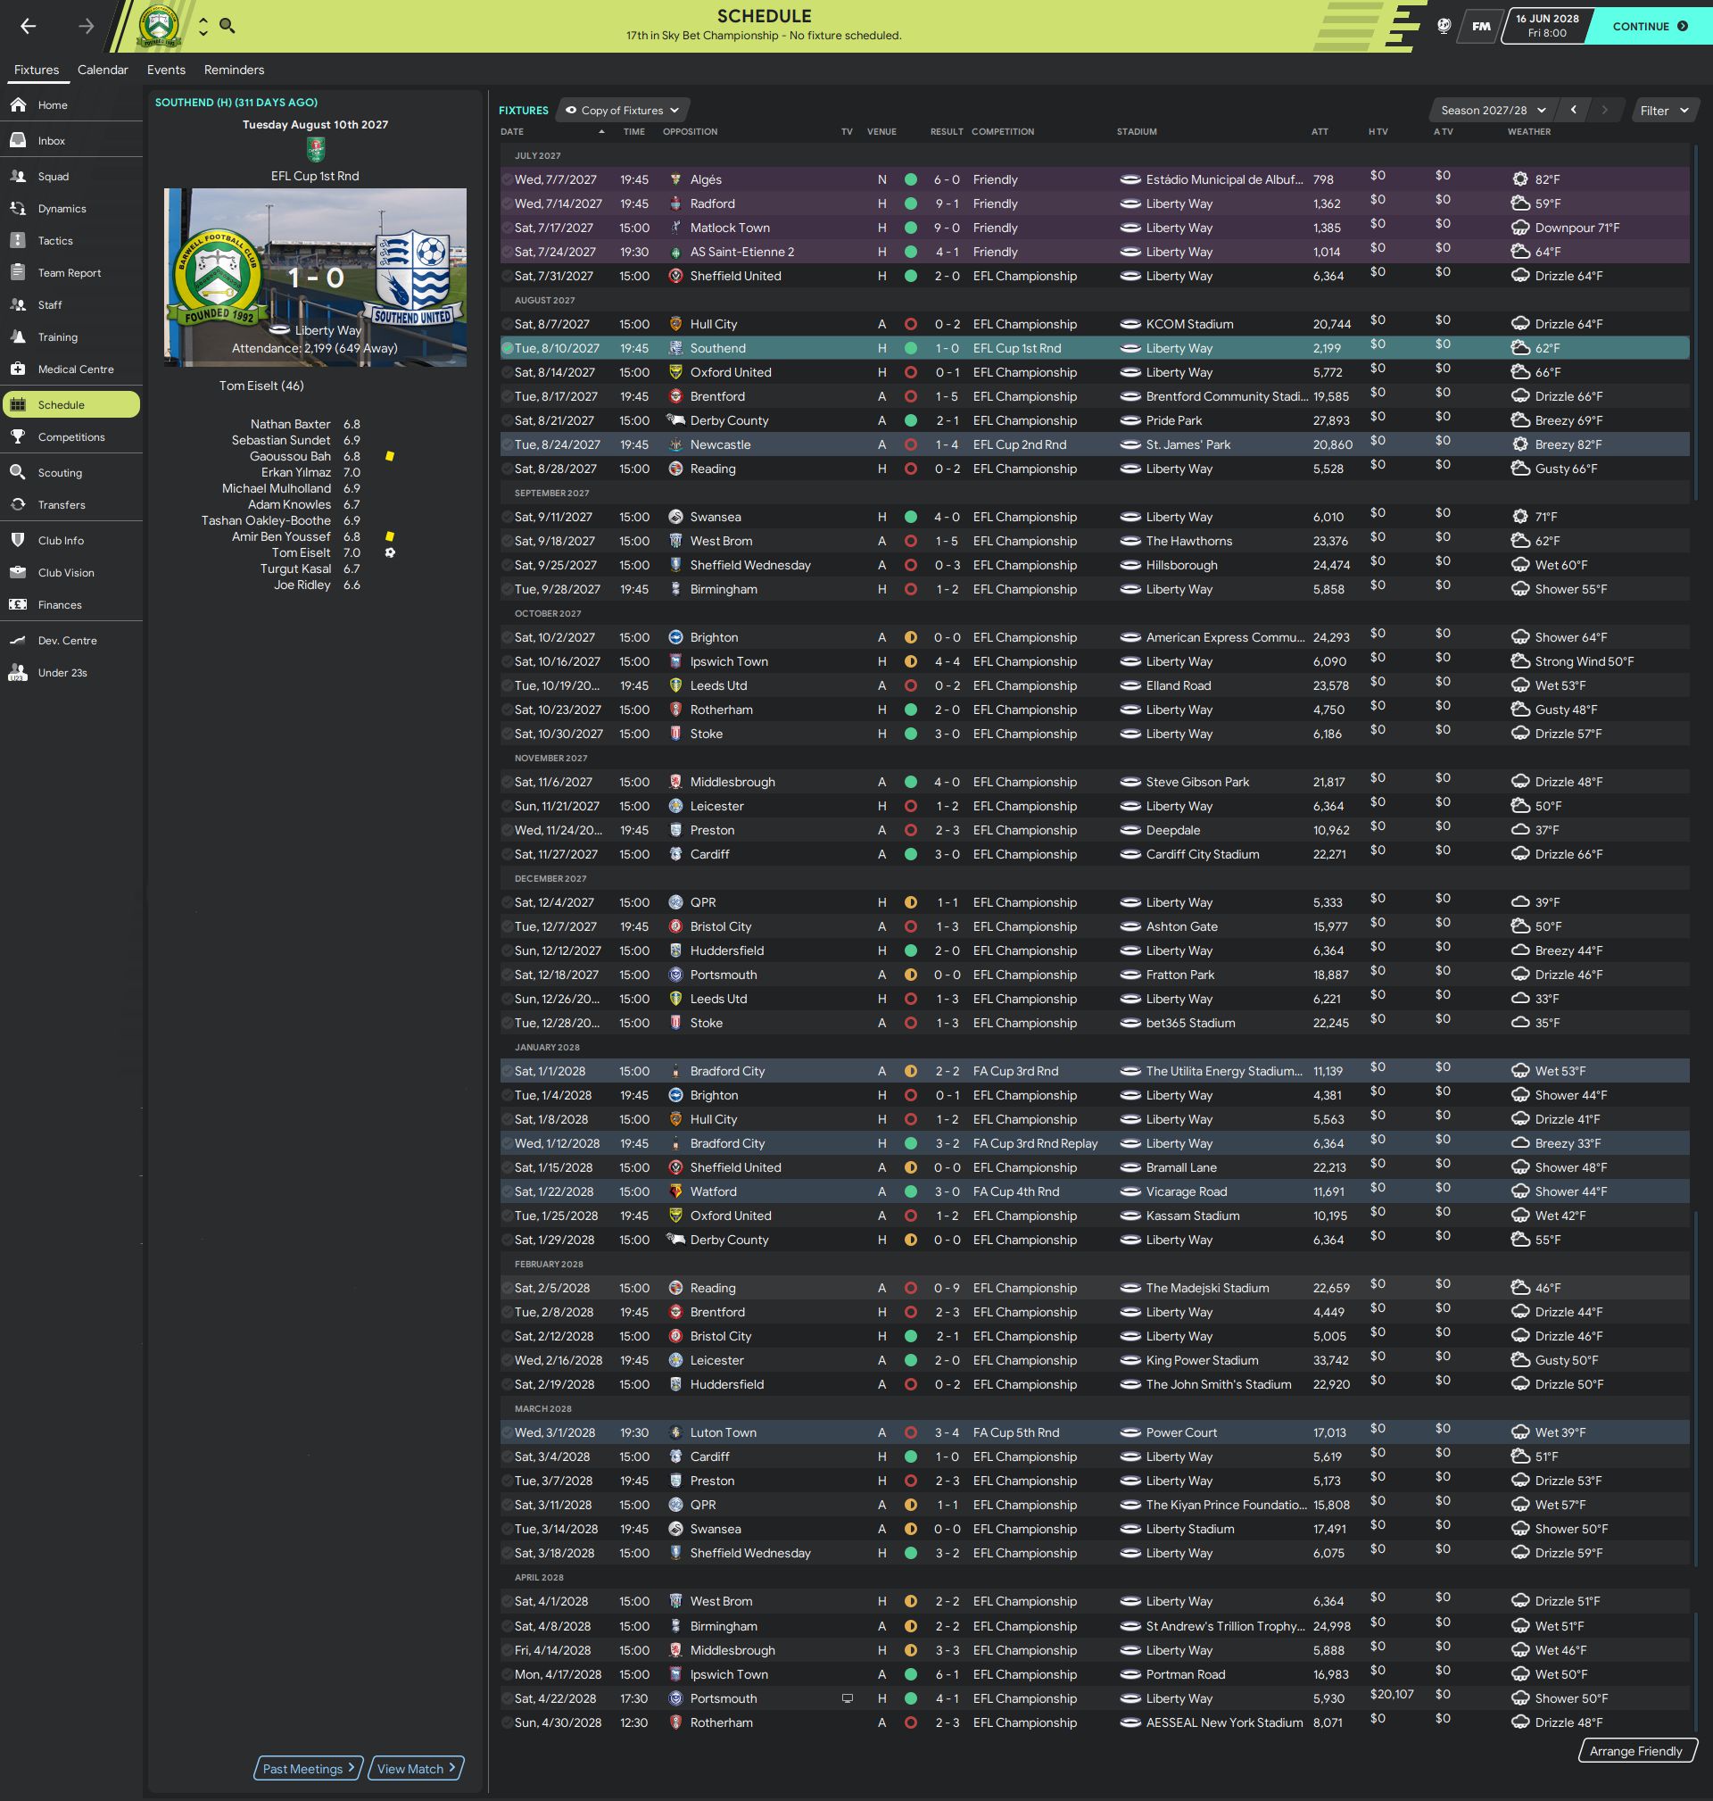Open Dynamics in the sidebar

tap(71, 208)
